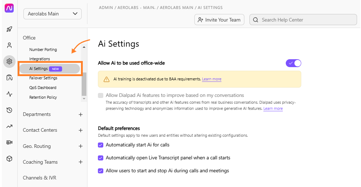Click the office menu scroll down arrow
The width and height of the screenshot is (361, 187).
(84, 99)
